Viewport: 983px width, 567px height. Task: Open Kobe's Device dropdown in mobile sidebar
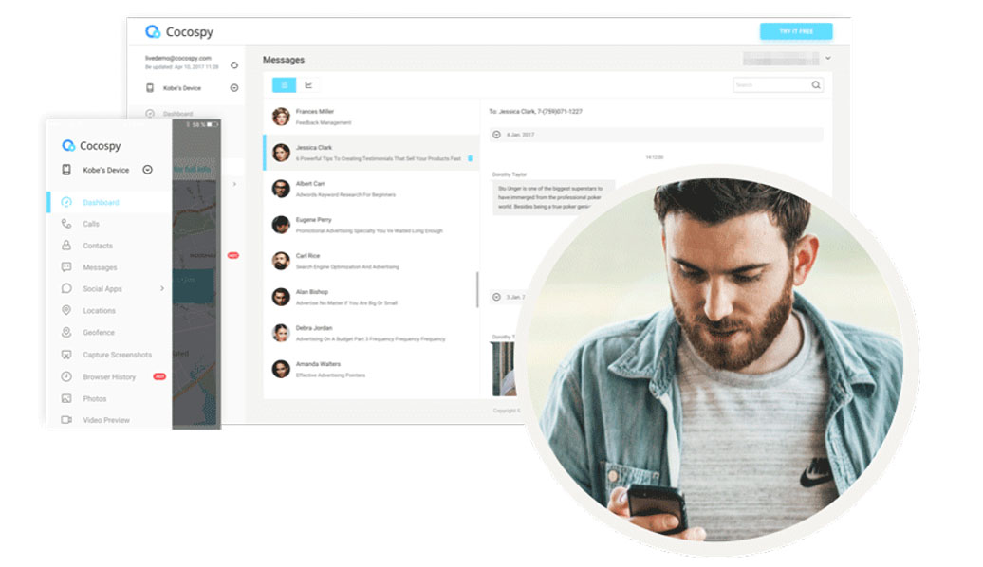point(147,169)
